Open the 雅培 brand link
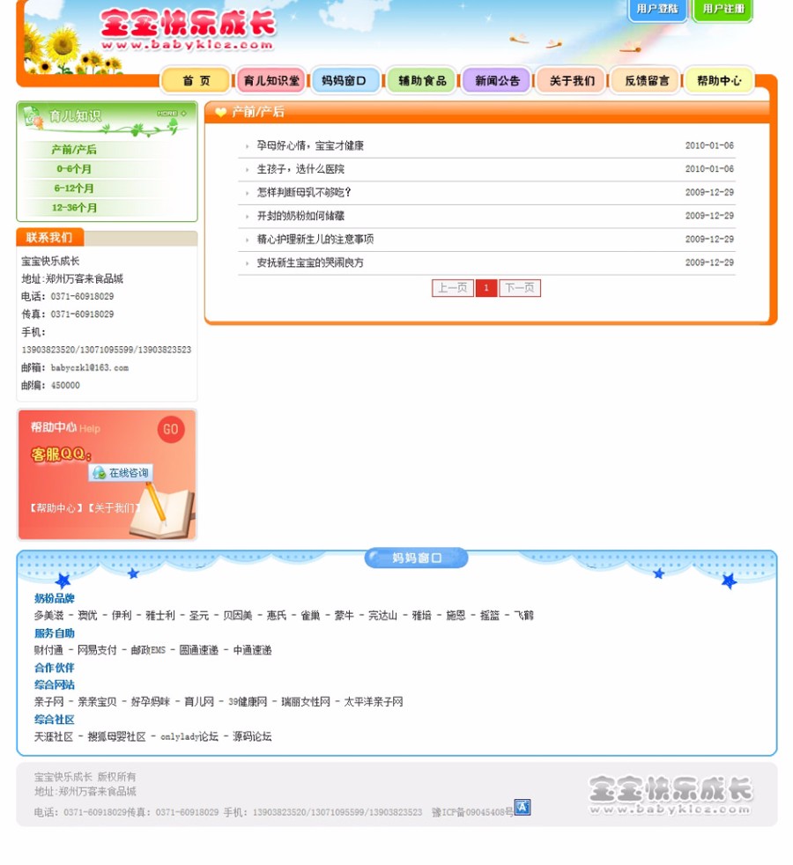The height and width of the screenshot is (865, 793). pos(421,615)
